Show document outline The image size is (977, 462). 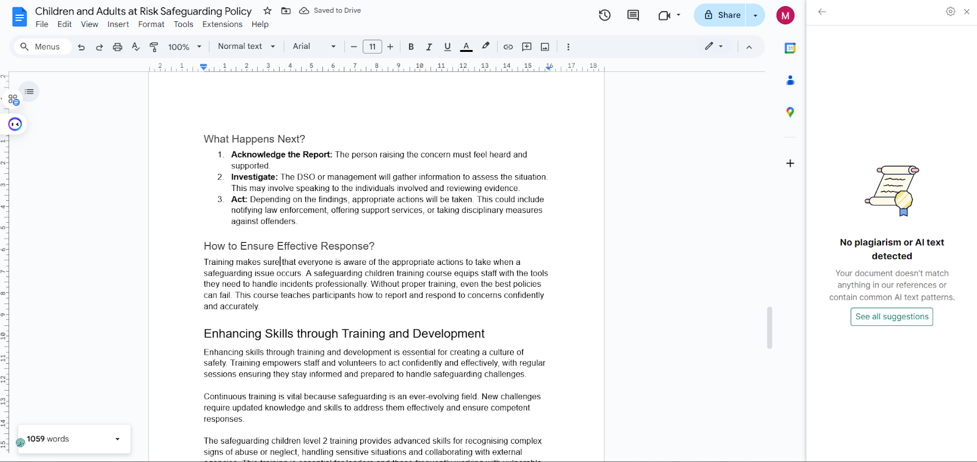[29, 92]
